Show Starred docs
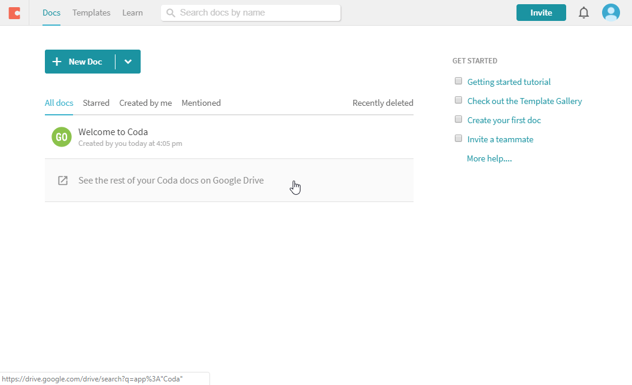This screenshot has height=385, width=632. point(96,103)
